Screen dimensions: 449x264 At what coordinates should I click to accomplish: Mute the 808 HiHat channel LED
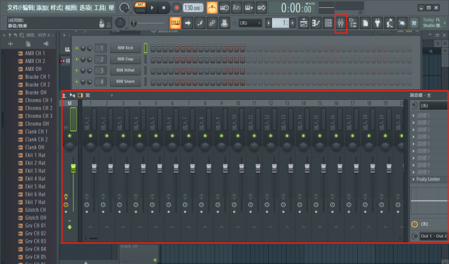[x=77, y=70]
